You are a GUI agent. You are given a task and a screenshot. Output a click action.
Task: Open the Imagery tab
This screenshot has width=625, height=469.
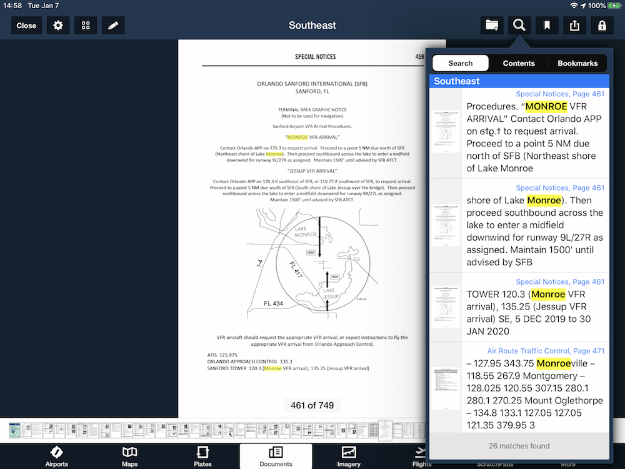click(x=349, y=456)
